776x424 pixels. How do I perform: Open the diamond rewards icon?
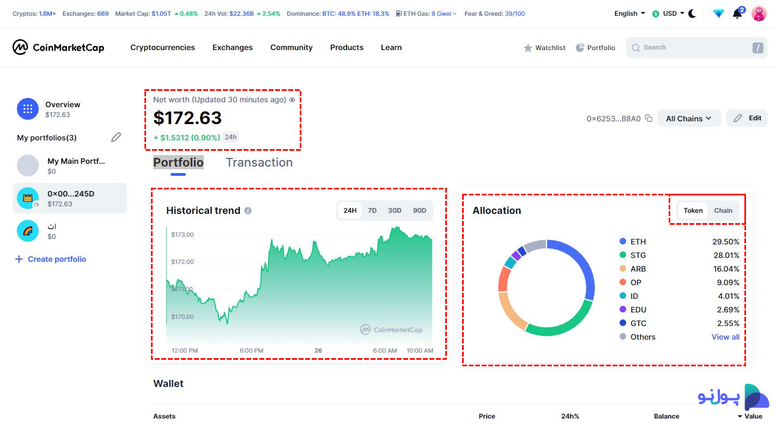pyautogui.click(x=719, y=14)
